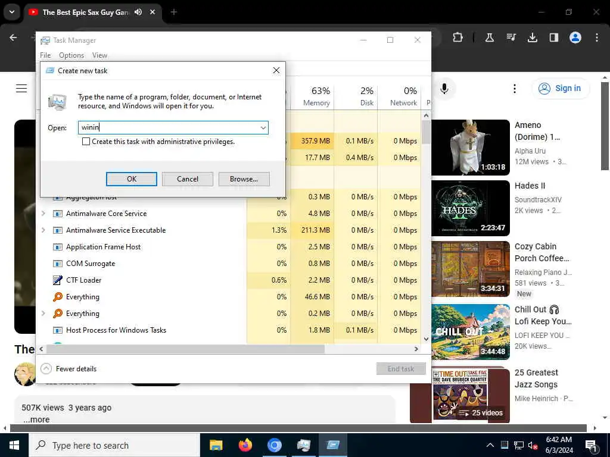Open the browser Extensions puzzle icon
The image size is (610, 457).
coord(458,37)
